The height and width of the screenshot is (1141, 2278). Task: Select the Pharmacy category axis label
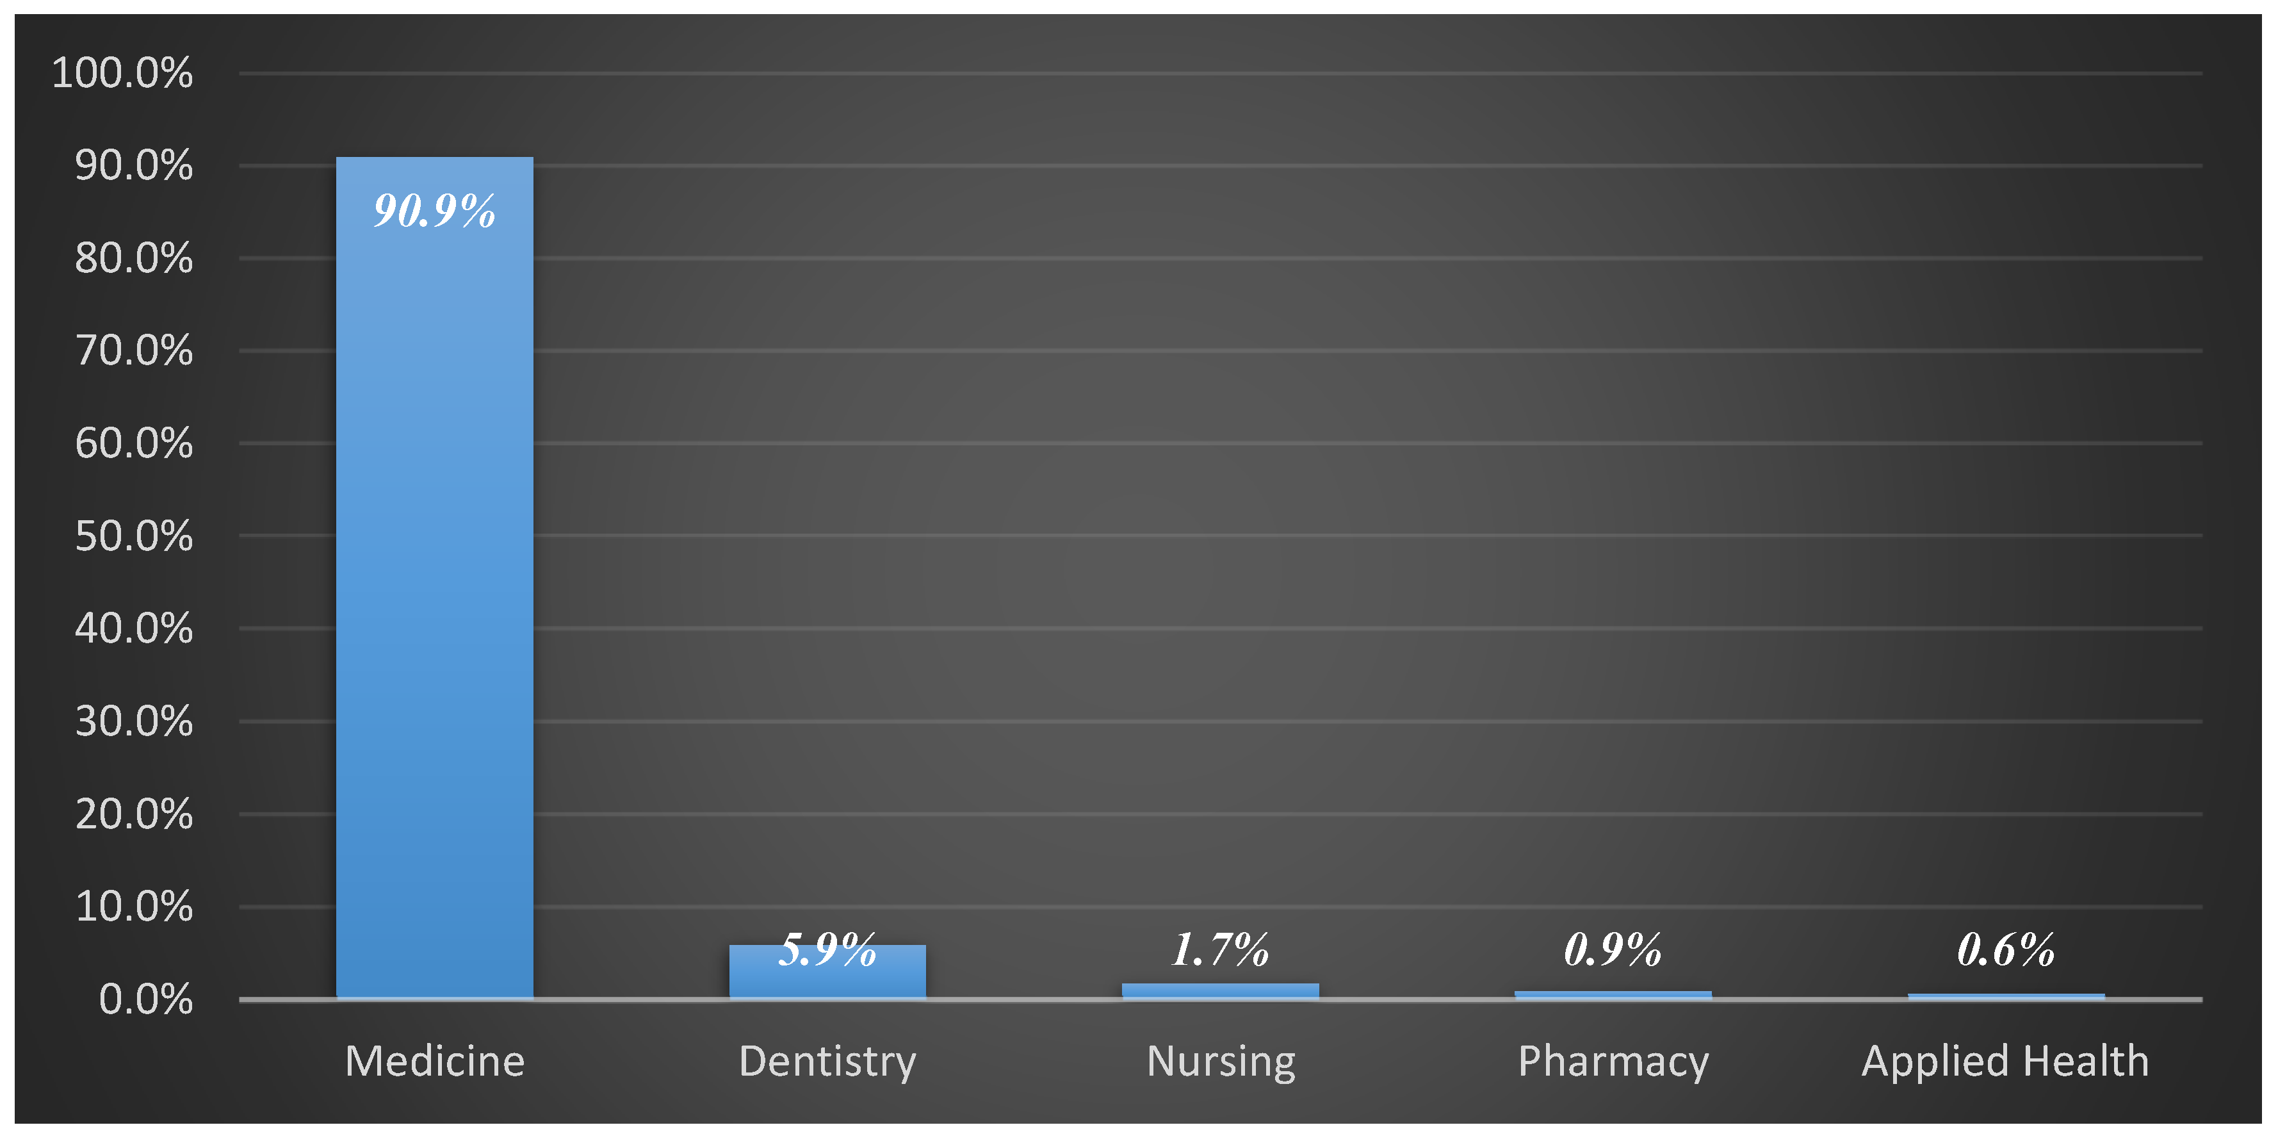[x=1613, y=1060]
